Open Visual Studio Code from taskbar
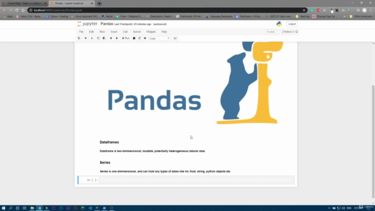Image resolution: width=375 pixels, height=211 pixels. 90,208
